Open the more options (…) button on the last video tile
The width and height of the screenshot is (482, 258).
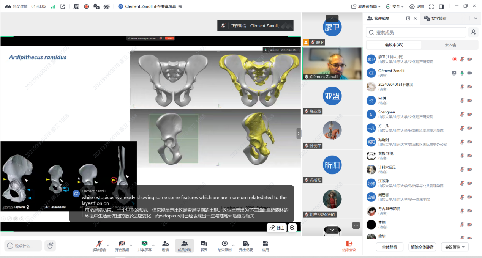tap(356, 225)
